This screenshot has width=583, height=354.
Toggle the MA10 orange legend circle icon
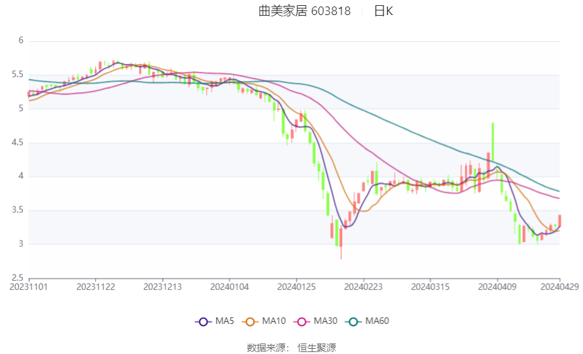click(250, 321)
